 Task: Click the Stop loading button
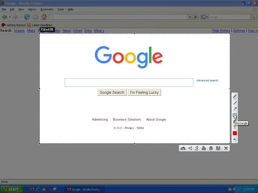(x=35, y=17)
